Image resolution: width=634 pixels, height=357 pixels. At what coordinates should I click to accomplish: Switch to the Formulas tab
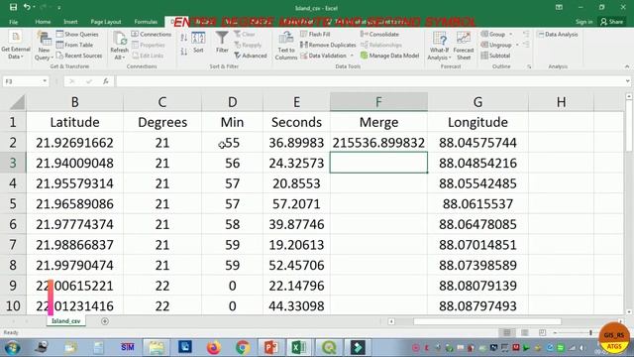146,22
